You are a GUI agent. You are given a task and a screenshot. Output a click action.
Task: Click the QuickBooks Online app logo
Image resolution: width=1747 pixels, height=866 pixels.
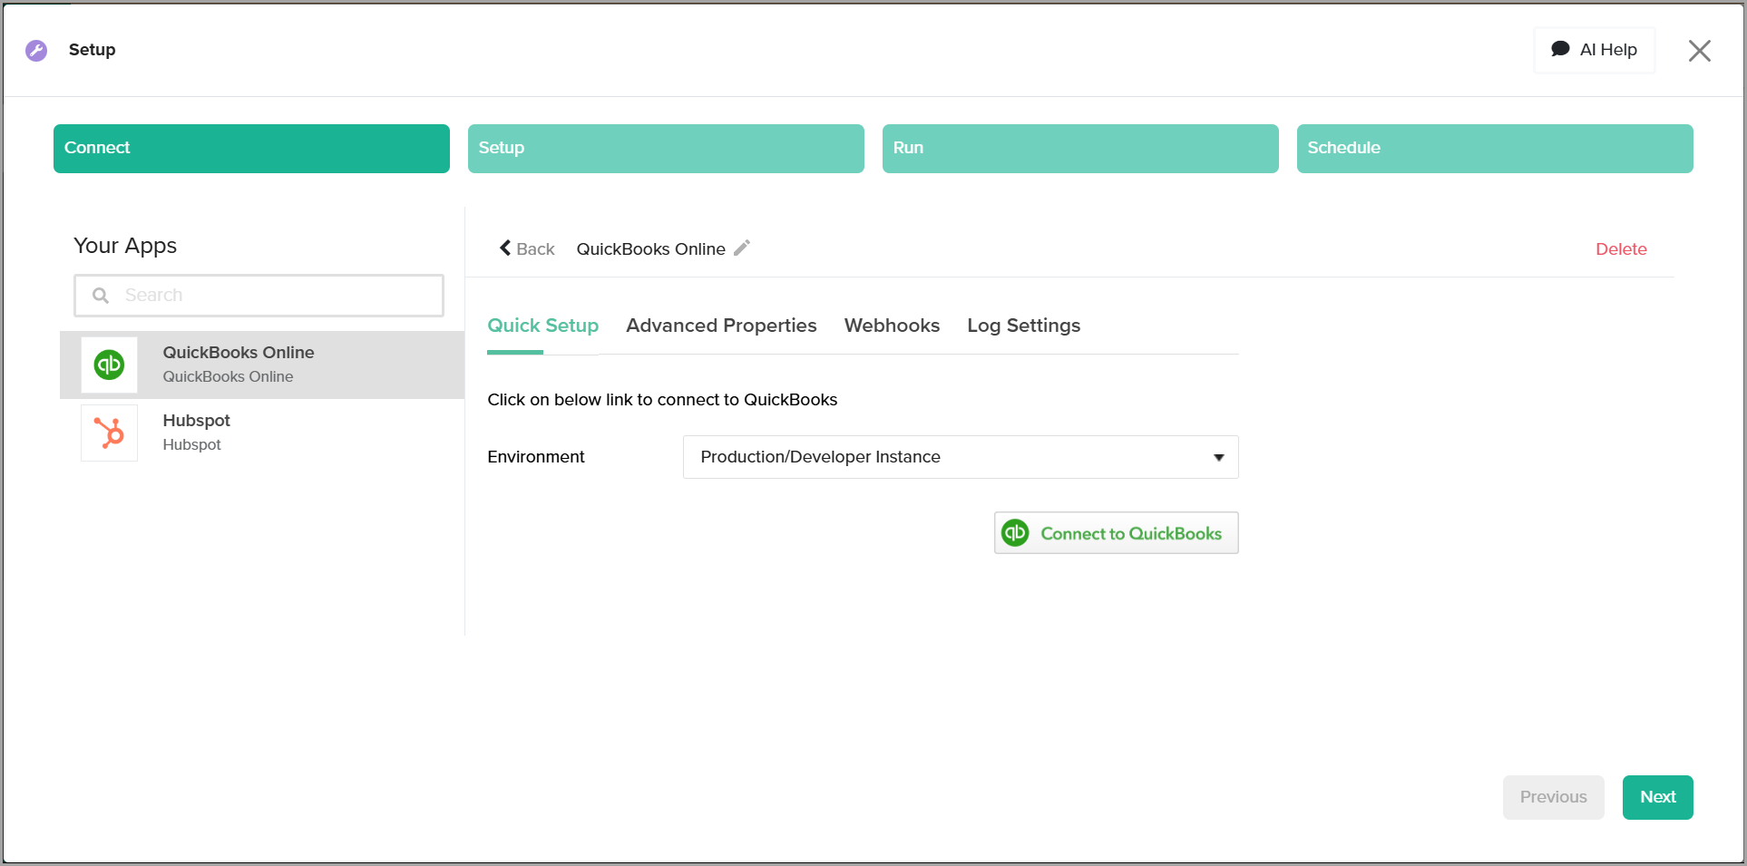tap(109, 365)
